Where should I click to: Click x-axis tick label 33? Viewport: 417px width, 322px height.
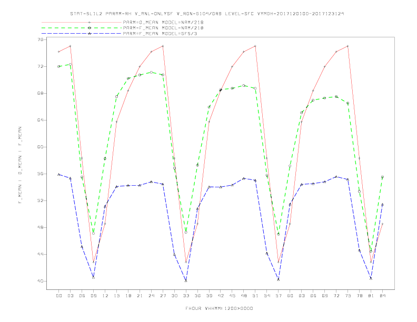click(x=186, y=296)
